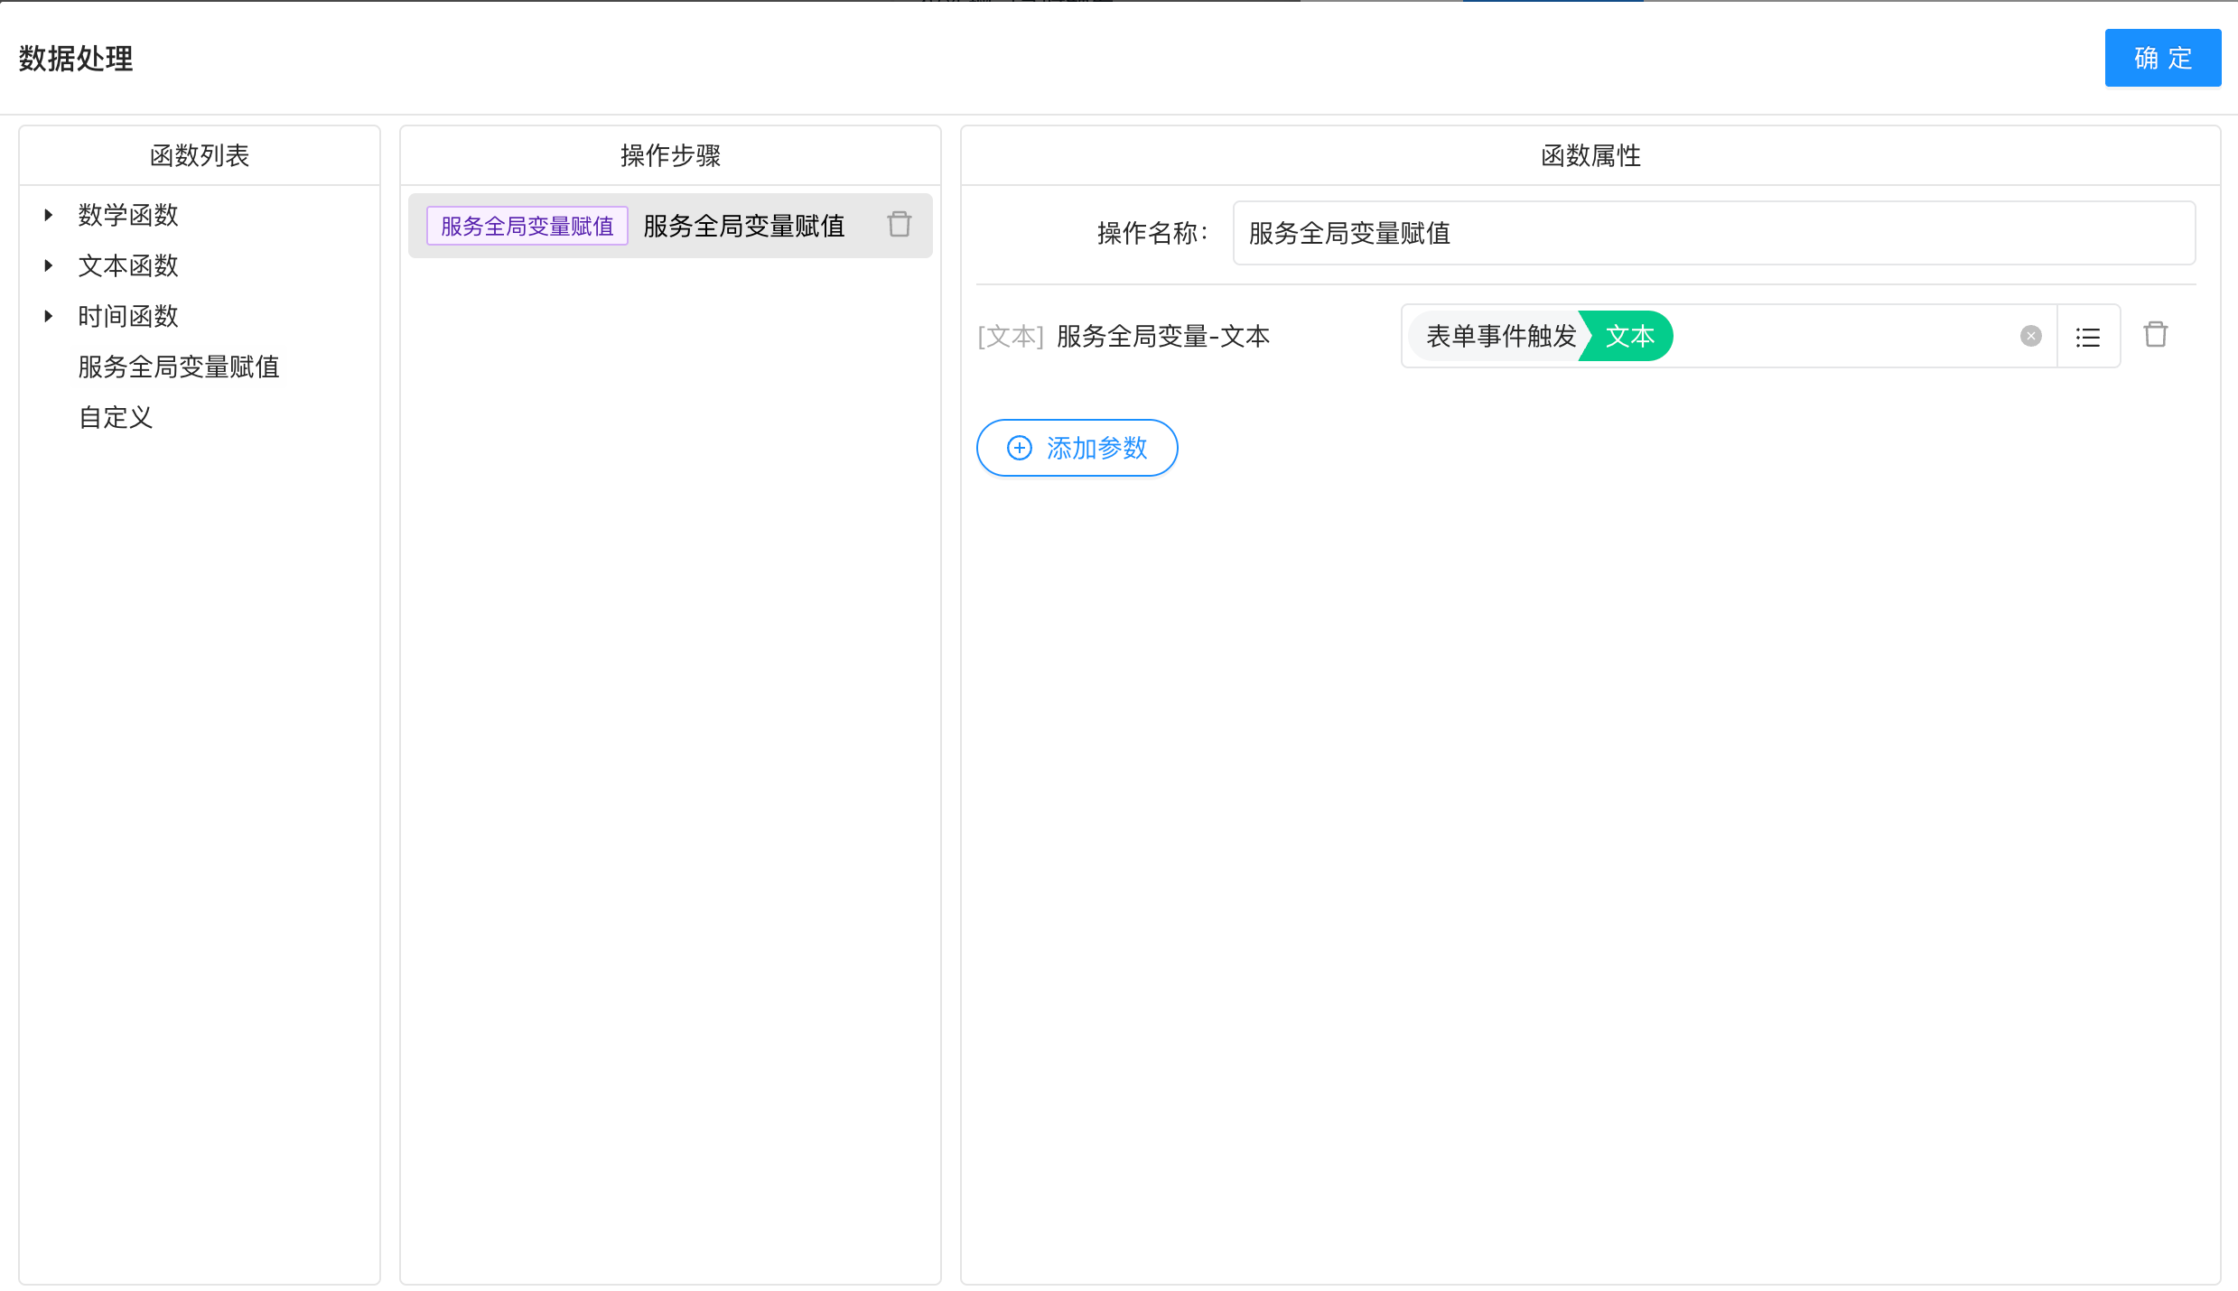Image resolution: width=2238 pixels, height=1291 pixels.
Task: Click the purple 服务全局变量赋值 tag
Action: click(527, 226)
